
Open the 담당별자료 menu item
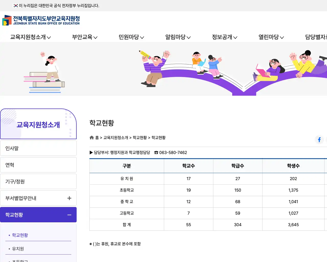click(316, 37)
